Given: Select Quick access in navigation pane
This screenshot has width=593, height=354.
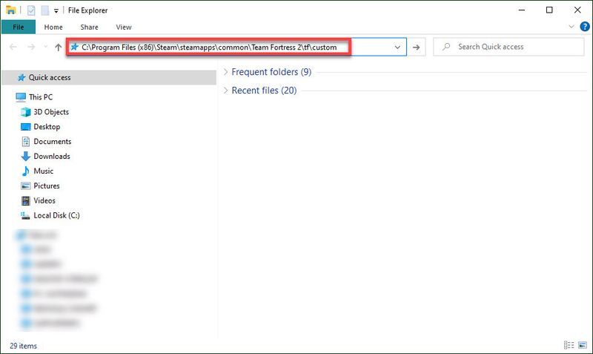Looking at the screenshot, I should 109,77.
